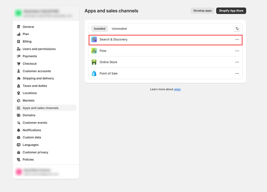Follow the Learn more about apps link
267x192 pixels.
click(x=177, y=89)
